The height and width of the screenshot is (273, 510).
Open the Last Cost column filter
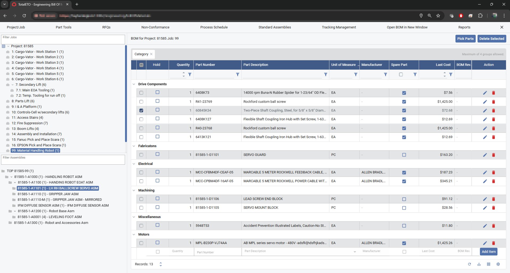tap(451, 75)
